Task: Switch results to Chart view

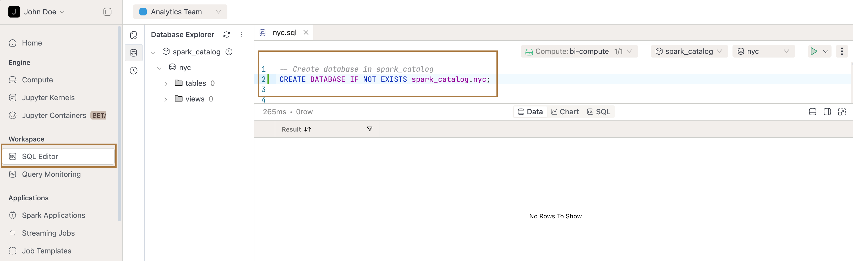Action: pyautogui.click(x=565, y=112)
